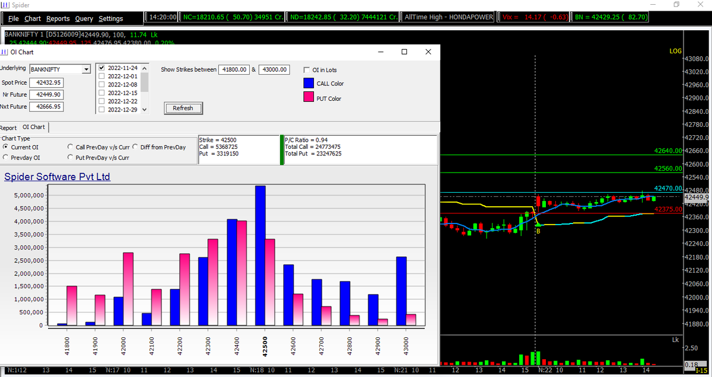Click the 42000 strike put bar
Viewport: 712px width, 377px height.
[x=128, y=289]
